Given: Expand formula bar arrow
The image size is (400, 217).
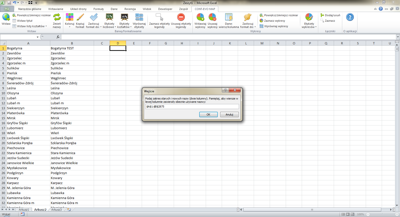Looking at the screenshot, I should pos(398,37).
